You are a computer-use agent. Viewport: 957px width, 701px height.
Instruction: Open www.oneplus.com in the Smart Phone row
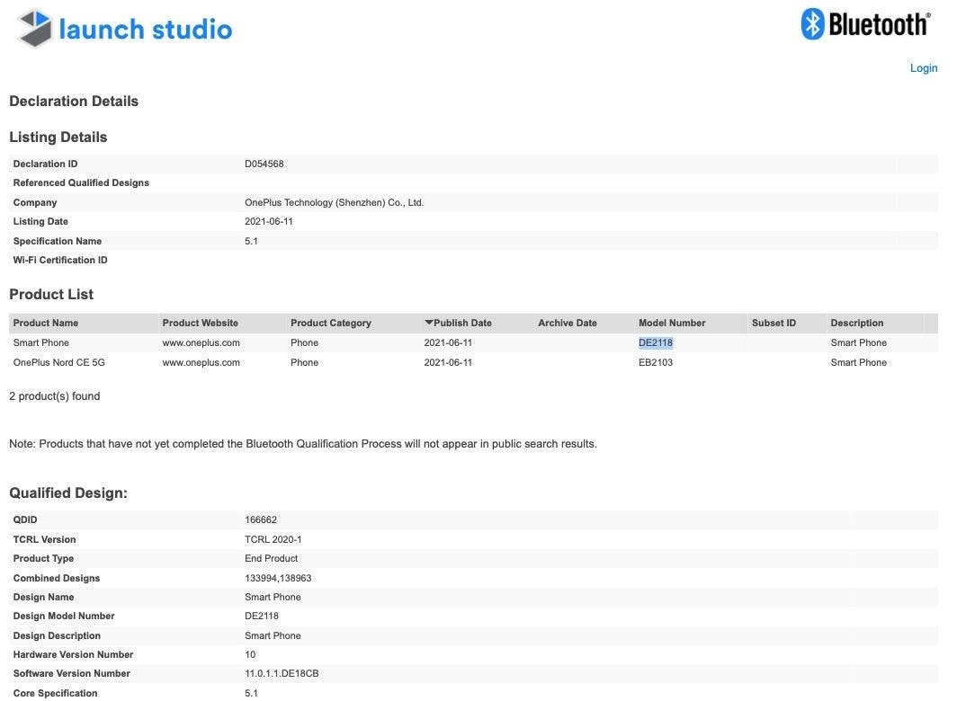coord(201,342)
